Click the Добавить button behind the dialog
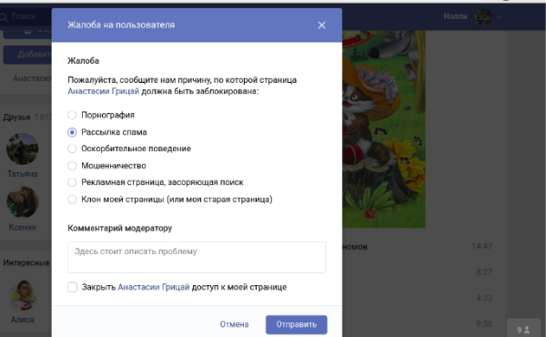This screenshot has height=337, width=546. coord(27,55)
